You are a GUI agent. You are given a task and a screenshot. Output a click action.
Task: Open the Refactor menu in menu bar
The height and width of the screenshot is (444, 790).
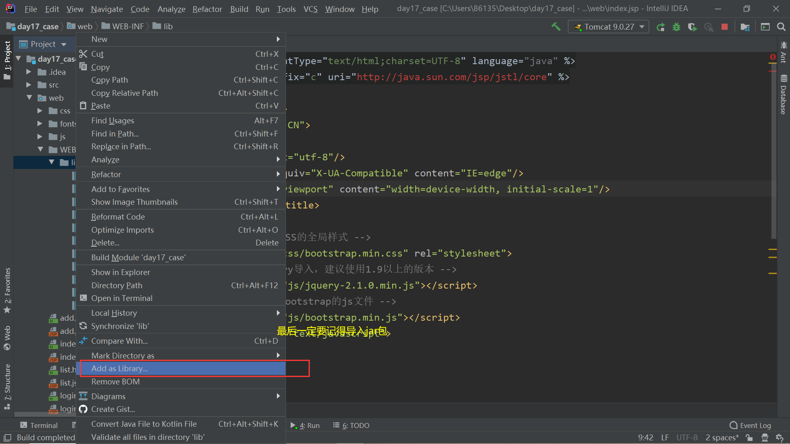[207, 9]
